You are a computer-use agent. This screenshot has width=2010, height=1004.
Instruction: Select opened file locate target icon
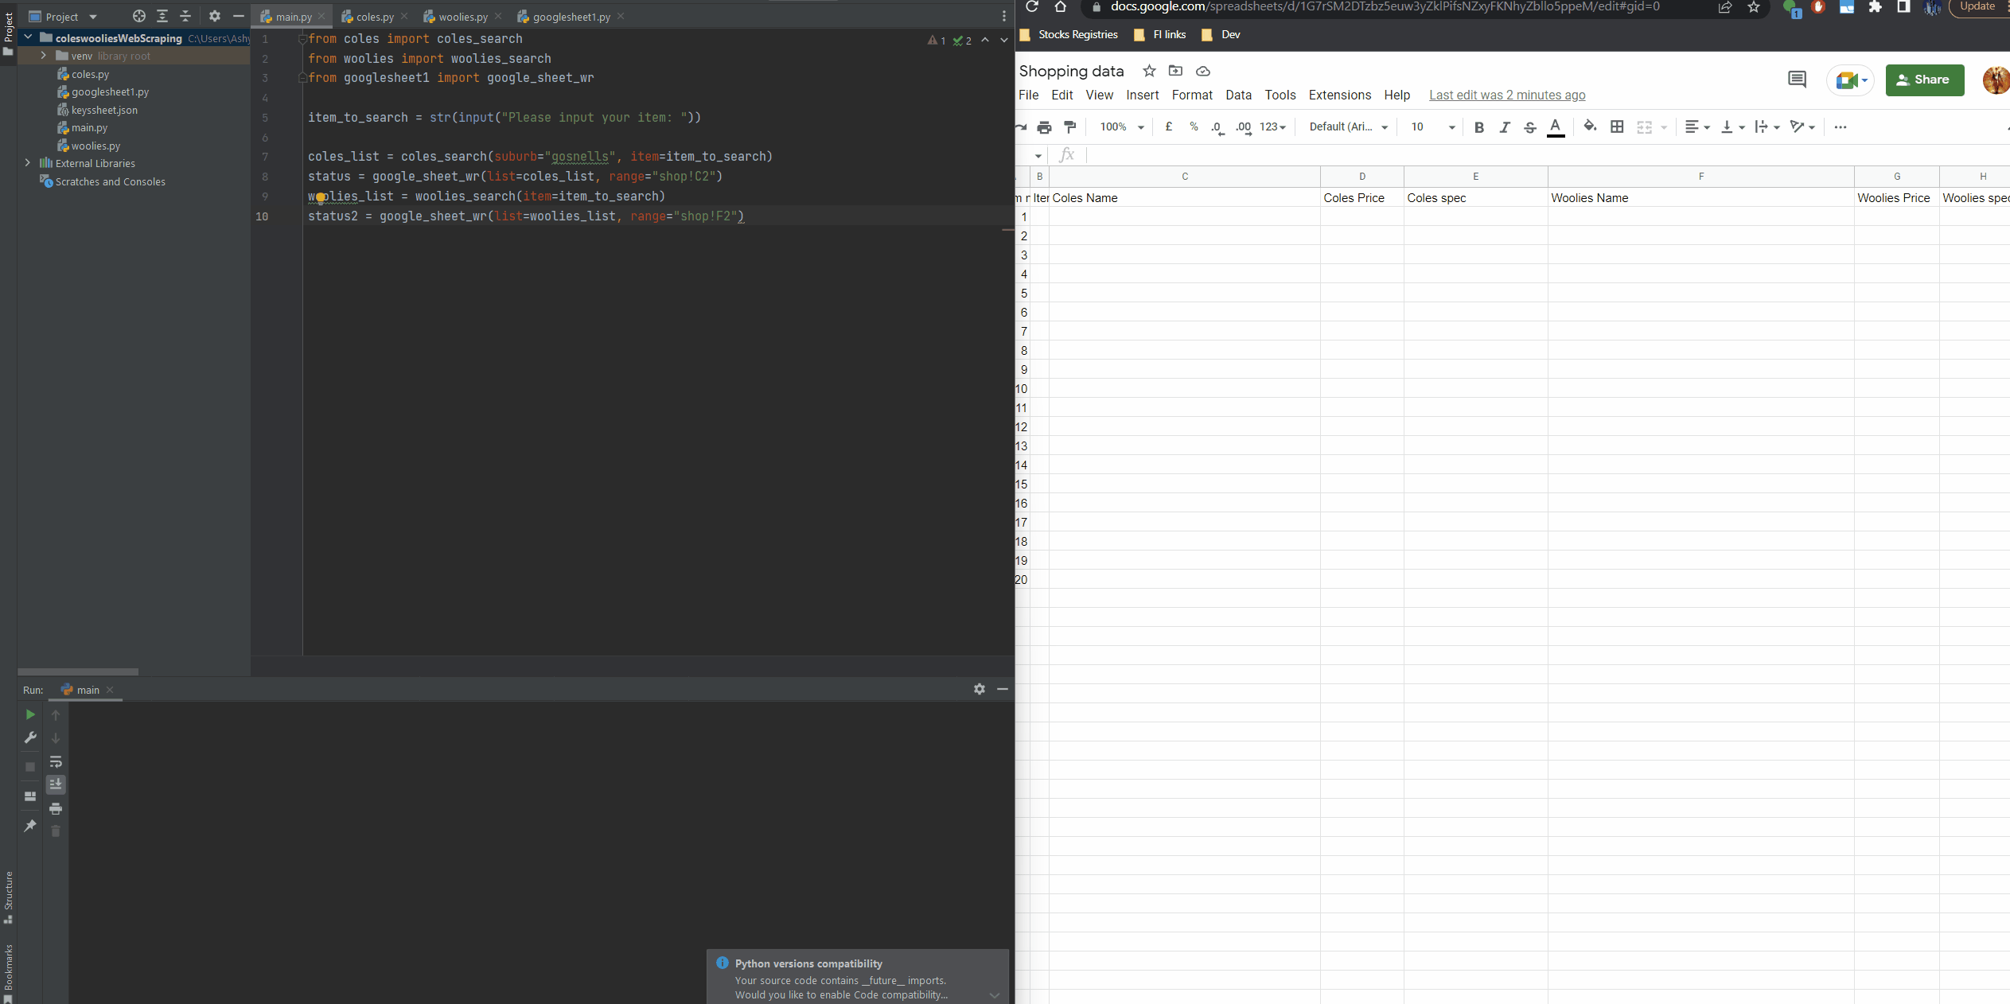click(x=139, y=16)
